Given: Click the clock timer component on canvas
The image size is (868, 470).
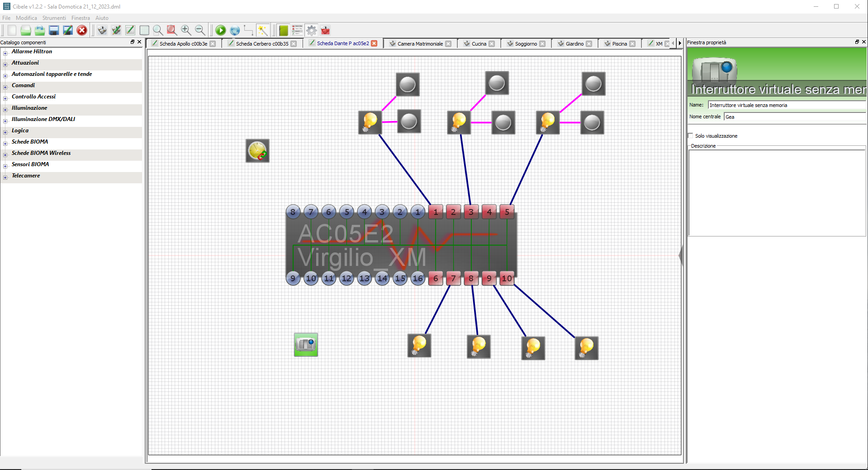Looking at the screenshot, I should click(x=257, y=151).
